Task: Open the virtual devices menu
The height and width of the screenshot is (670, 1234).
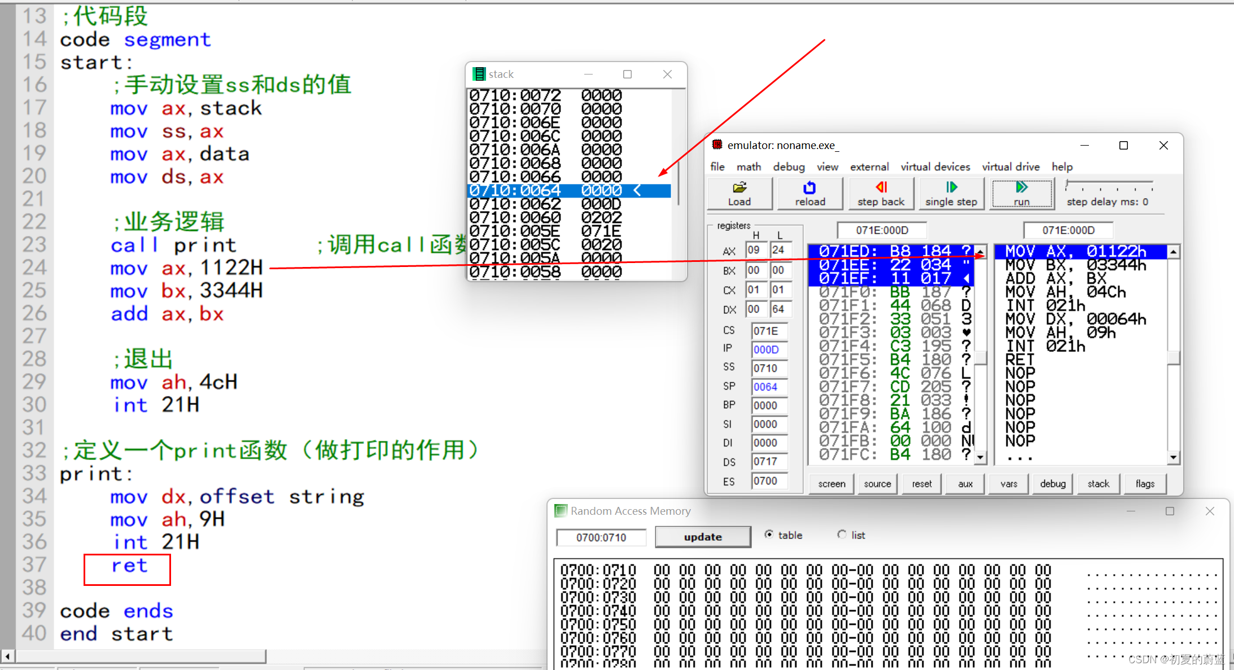Action: 935,167
